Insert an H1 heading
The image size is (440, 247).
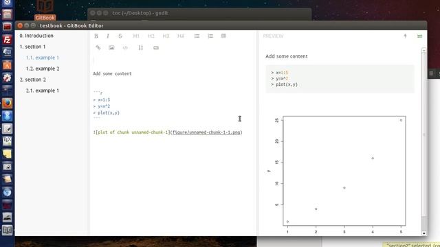136,36
